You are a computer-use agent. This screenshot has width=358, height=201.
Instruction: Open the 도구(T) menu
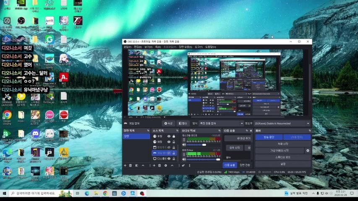click(x=199, y=47)
